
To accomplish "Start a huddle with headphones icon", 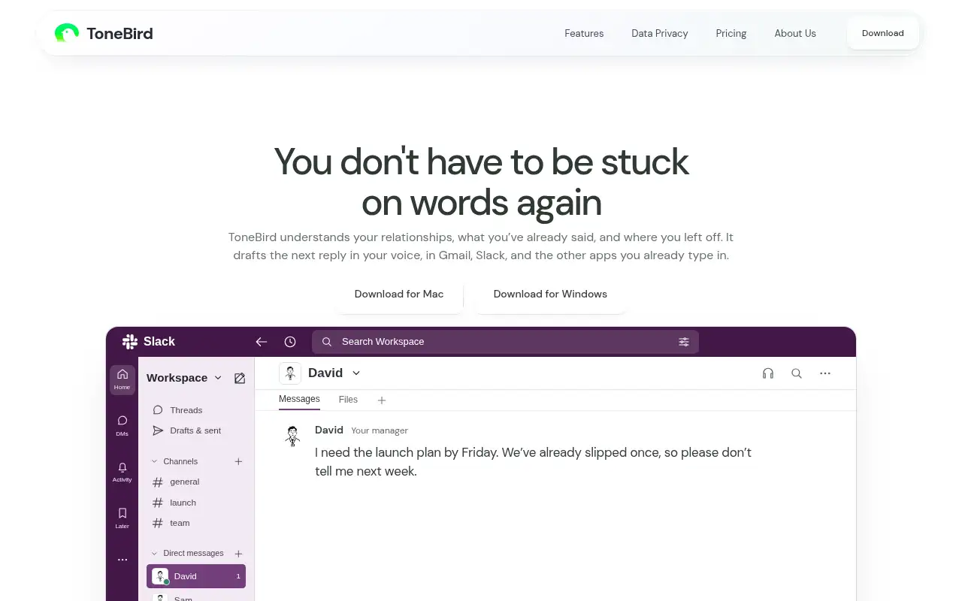I will point(768,373).
